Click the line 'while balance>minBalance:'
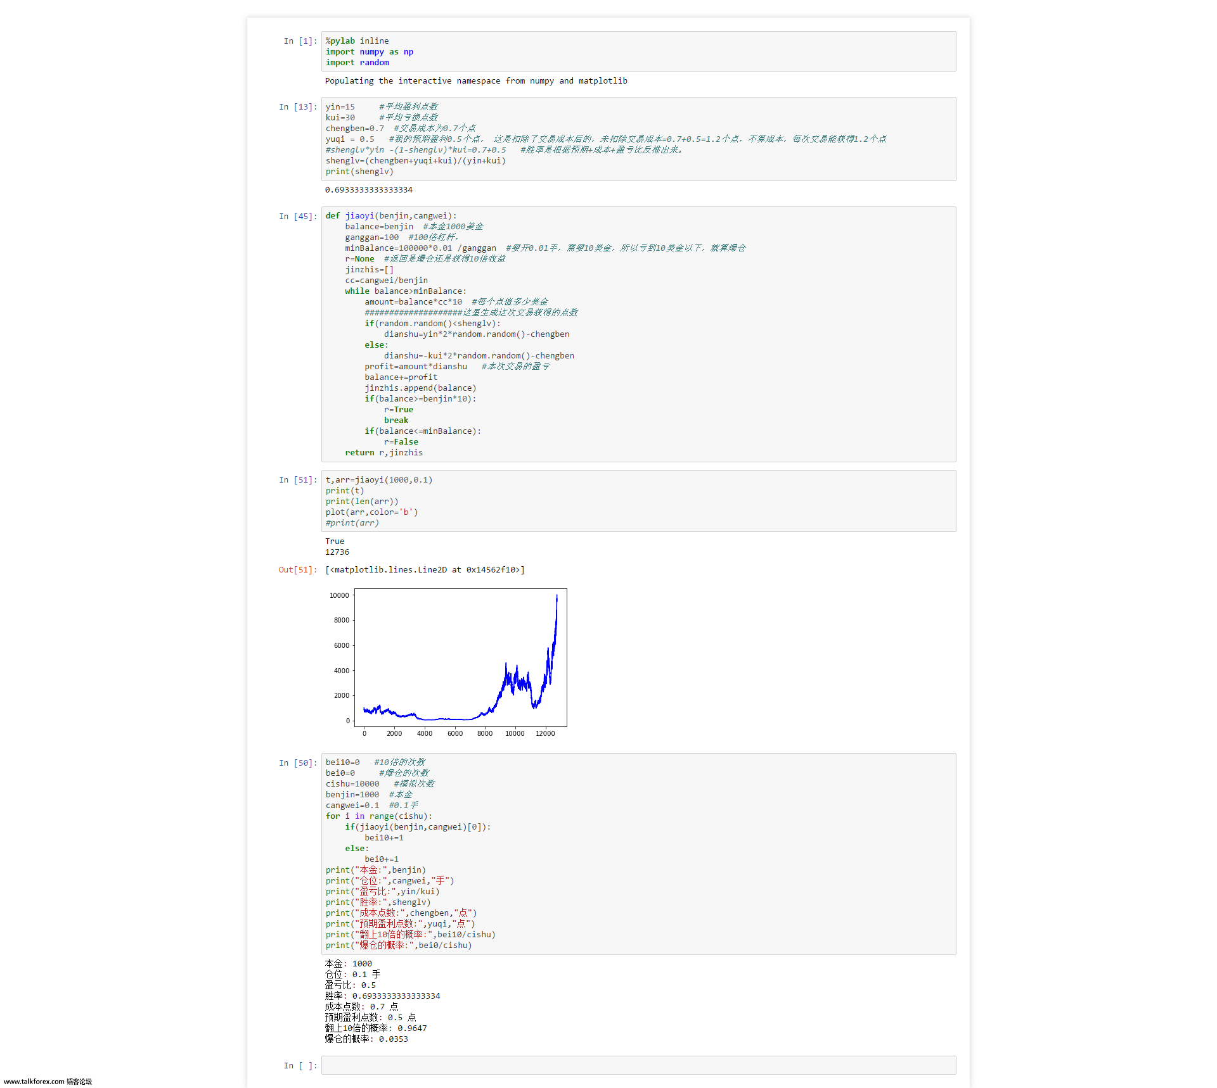The image size is (1217, 1088). 406,291
